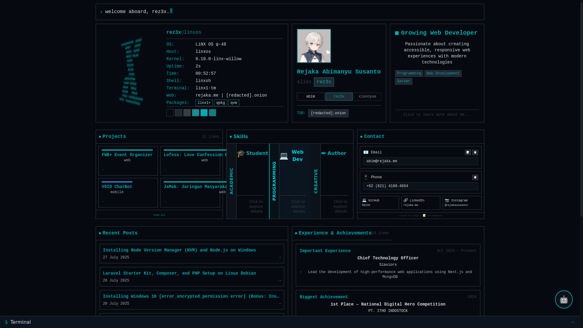Image resolution: width=583 pixels, height=328 pixels.
Task: Open the Laravel Starter Kit post
Action: (x=192, y=277)
